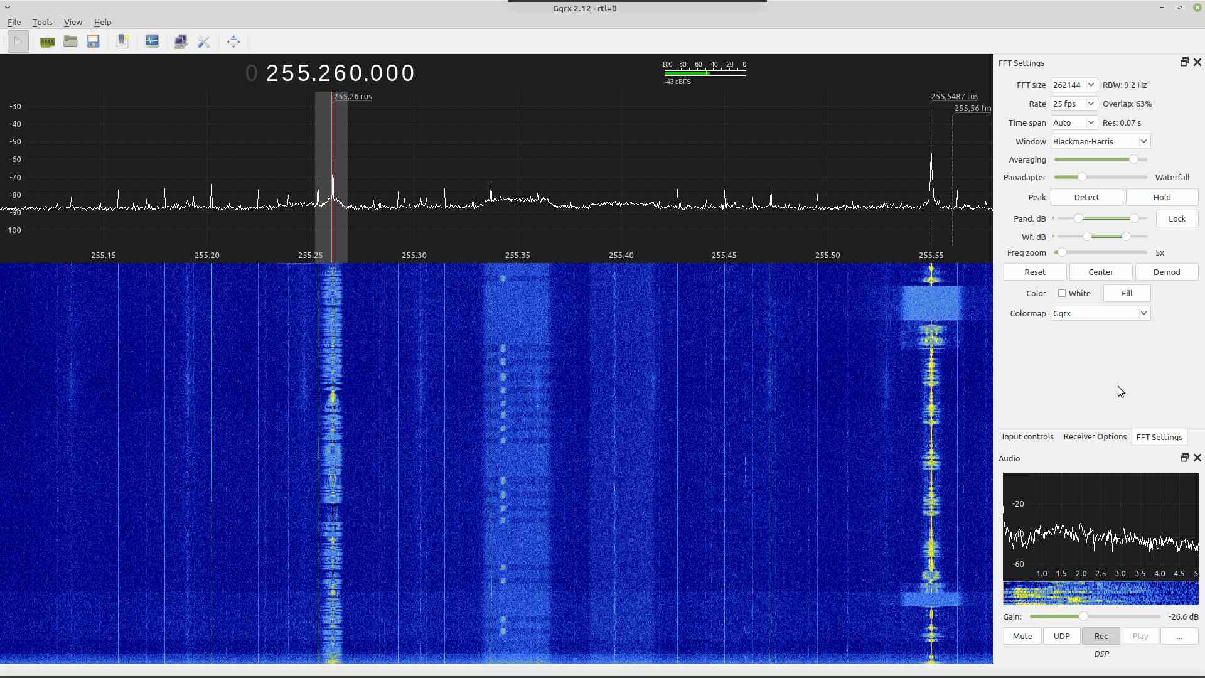Undock the FFT Settings panel
The image size is (1205, 678).
tap(1184, 62)
